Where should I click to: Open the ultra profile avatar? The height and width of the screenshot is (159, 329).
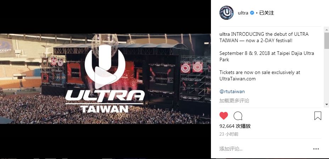coord(227,13)
